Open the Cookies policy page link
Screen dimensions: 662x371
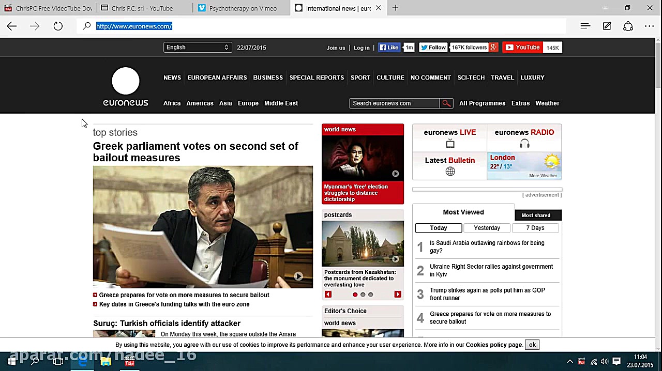click(494, 345)
